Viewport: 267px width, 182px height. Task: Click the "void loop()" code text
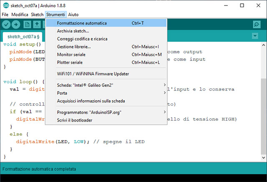[x=20, y=82]
